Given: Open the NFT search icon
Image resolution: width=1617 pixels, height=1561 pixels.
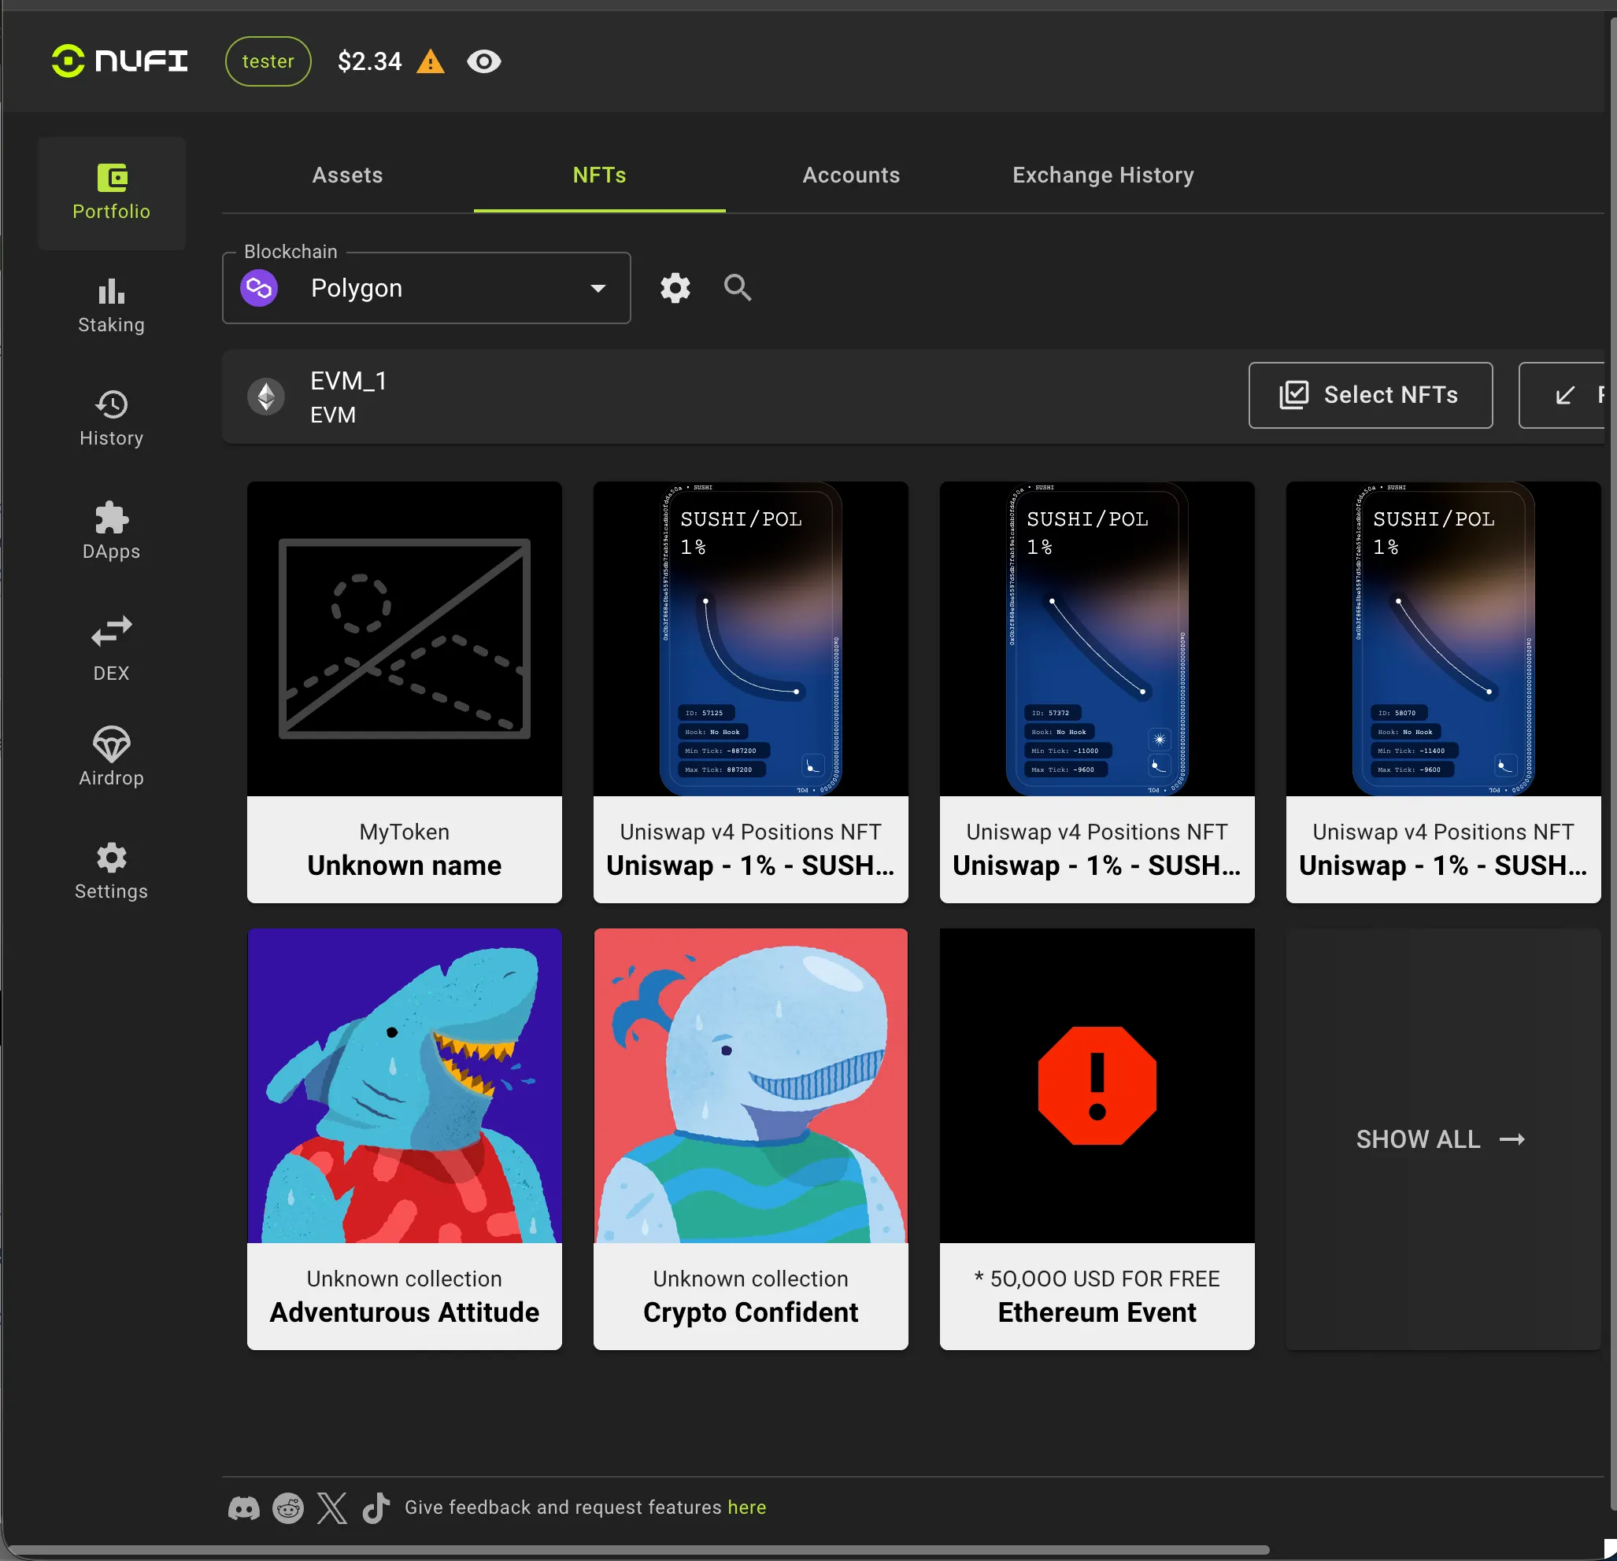Looking at the screenshot, I should point(737,288).
